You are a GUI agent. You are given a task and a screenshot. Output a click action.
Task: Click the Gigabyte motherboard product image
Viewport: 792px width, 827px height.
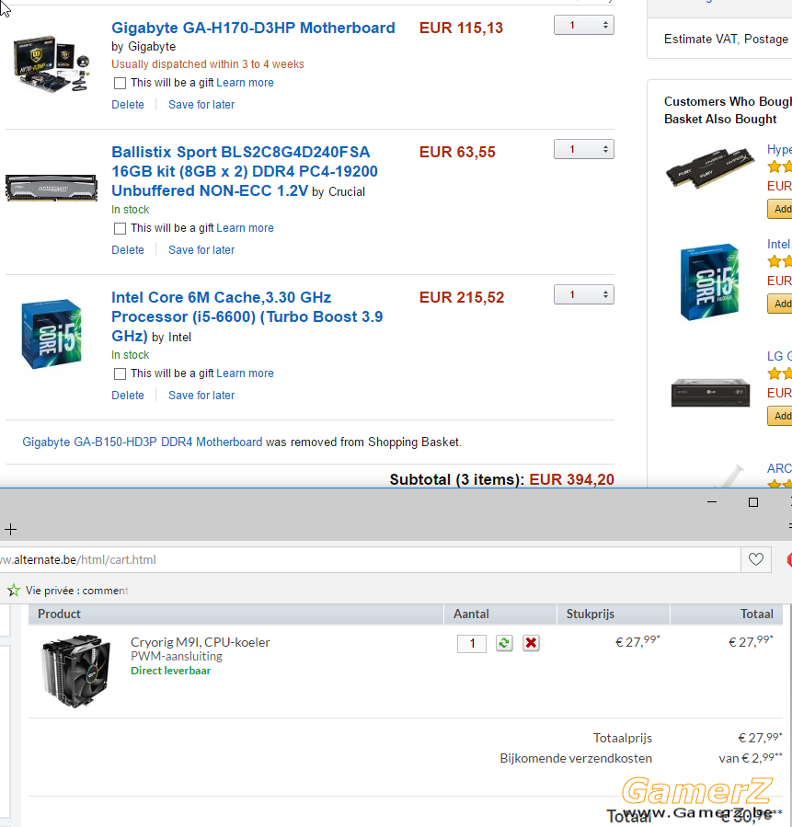coord(52,64)
